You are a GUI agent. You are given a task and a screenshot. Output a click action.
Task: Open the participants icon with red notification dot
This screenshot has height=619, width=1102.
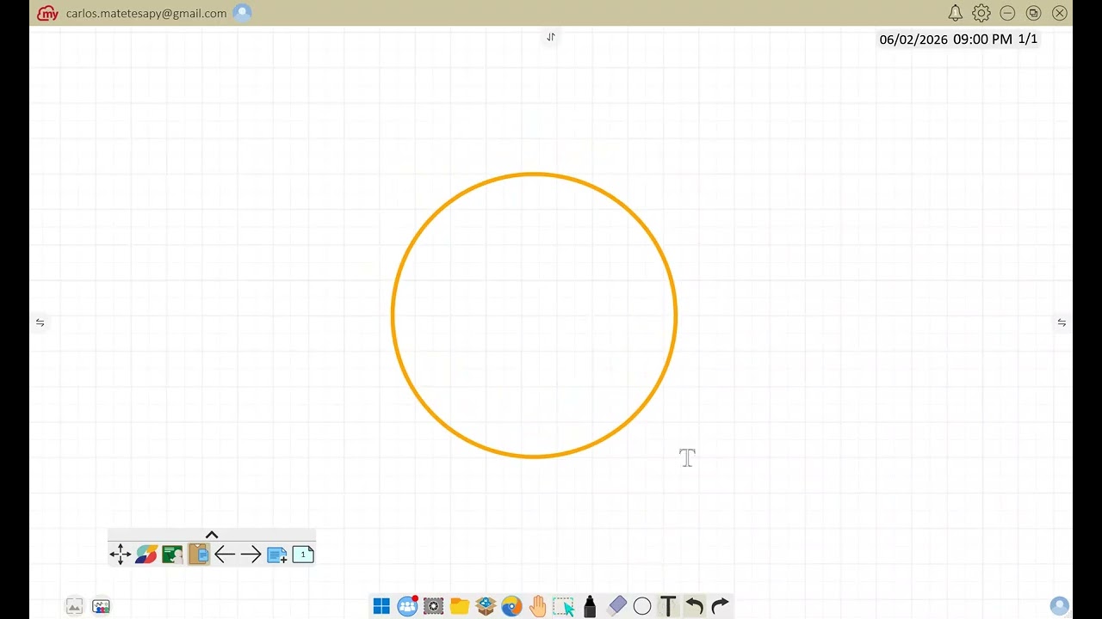coord(407,606)
